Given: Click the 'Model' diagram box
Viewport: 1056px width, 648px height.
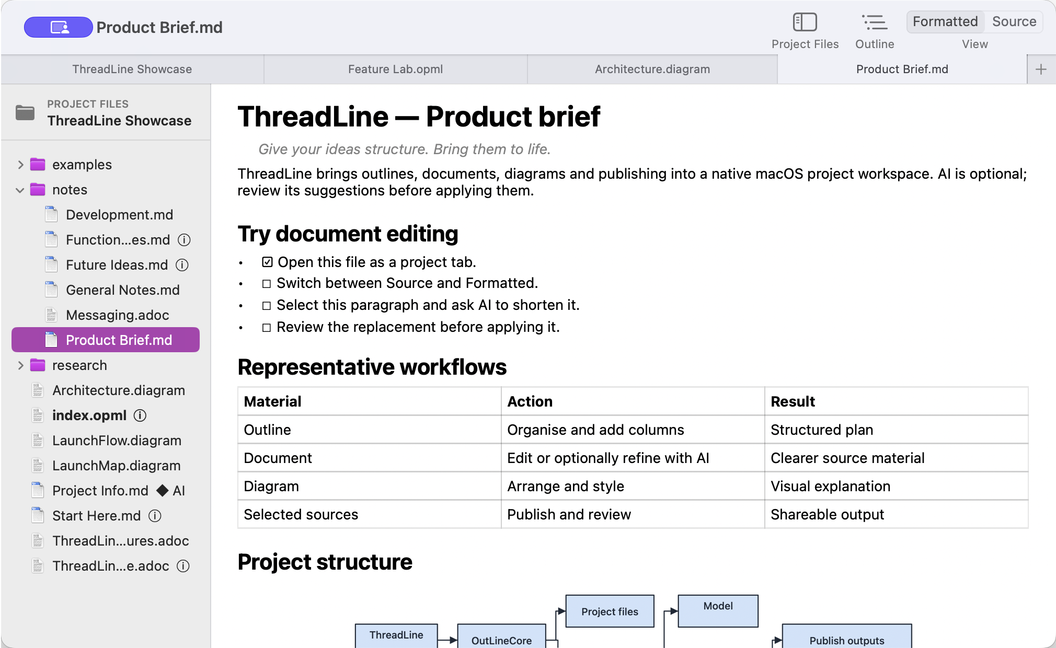Looking at the screenshot, I should (718, 611).
